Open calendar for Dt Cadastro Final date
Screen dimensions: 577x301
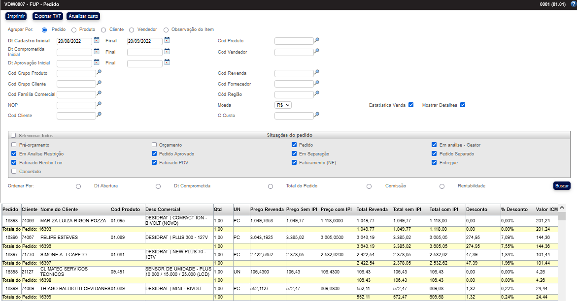167,40
